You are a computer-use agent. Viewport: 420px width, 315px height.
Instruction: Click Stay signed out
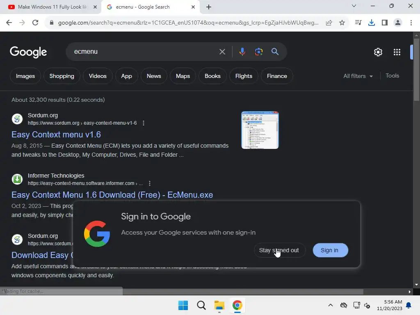pos(279,250)
